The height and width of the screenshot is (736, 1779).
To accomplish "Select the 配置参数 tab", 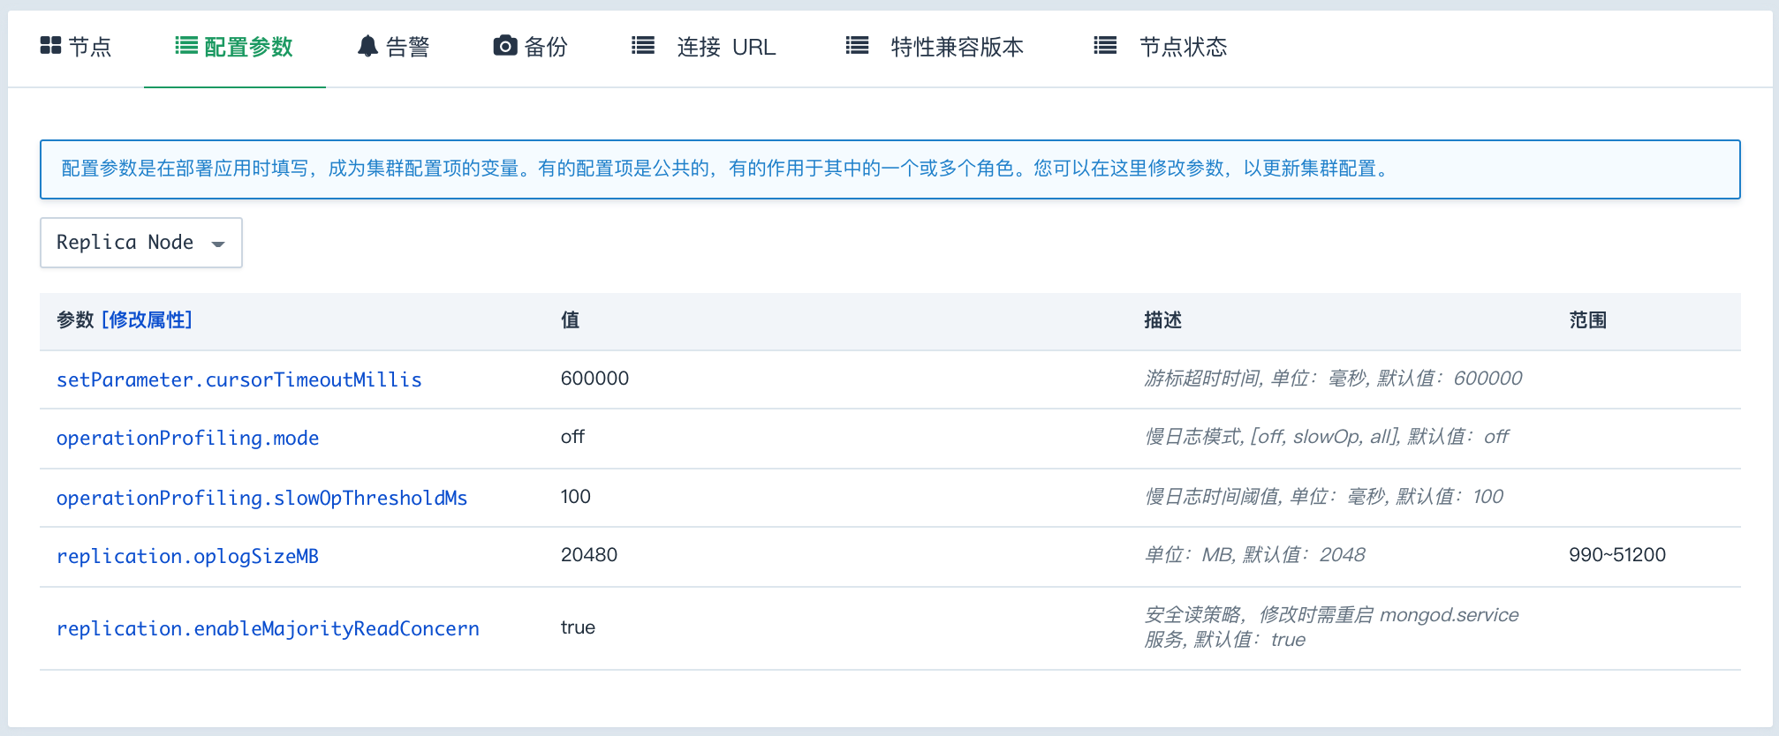I will point(234,47).
